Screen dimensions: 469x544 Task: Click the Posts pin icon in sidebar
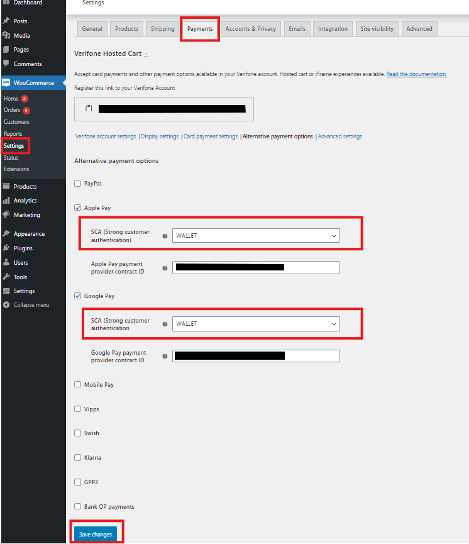(x=6, y=21)
